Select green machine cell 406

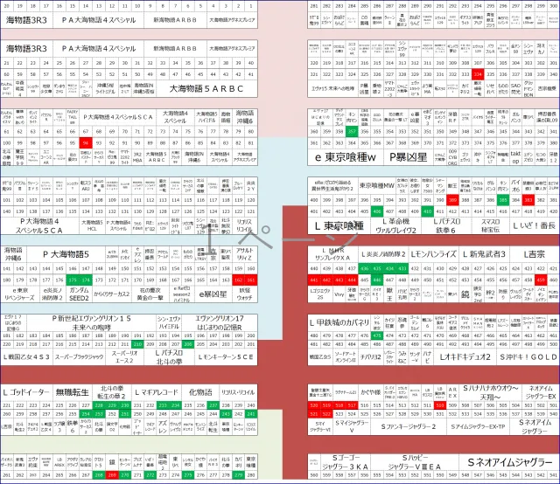click(x=377, y=211)
